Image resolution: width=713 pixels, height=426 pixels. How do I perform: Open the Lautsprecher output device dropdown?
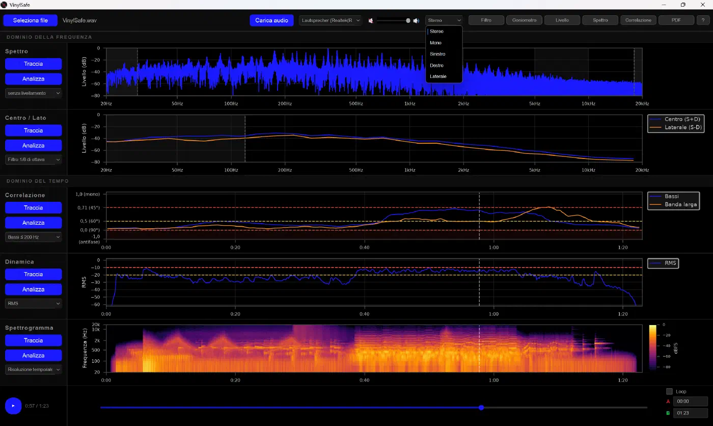click(x=330, y=20)
